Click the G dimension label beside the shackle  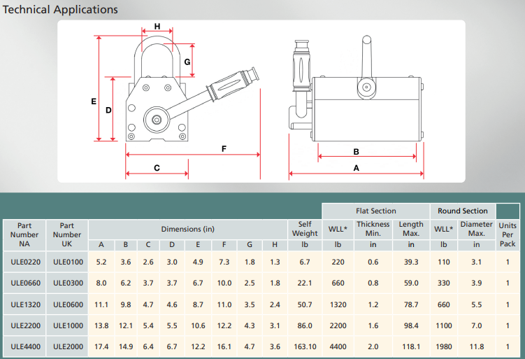187,62
